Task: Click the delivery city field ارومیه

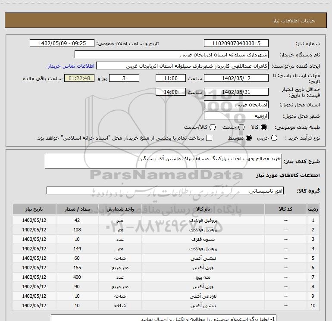Action: tap(236, 116)
